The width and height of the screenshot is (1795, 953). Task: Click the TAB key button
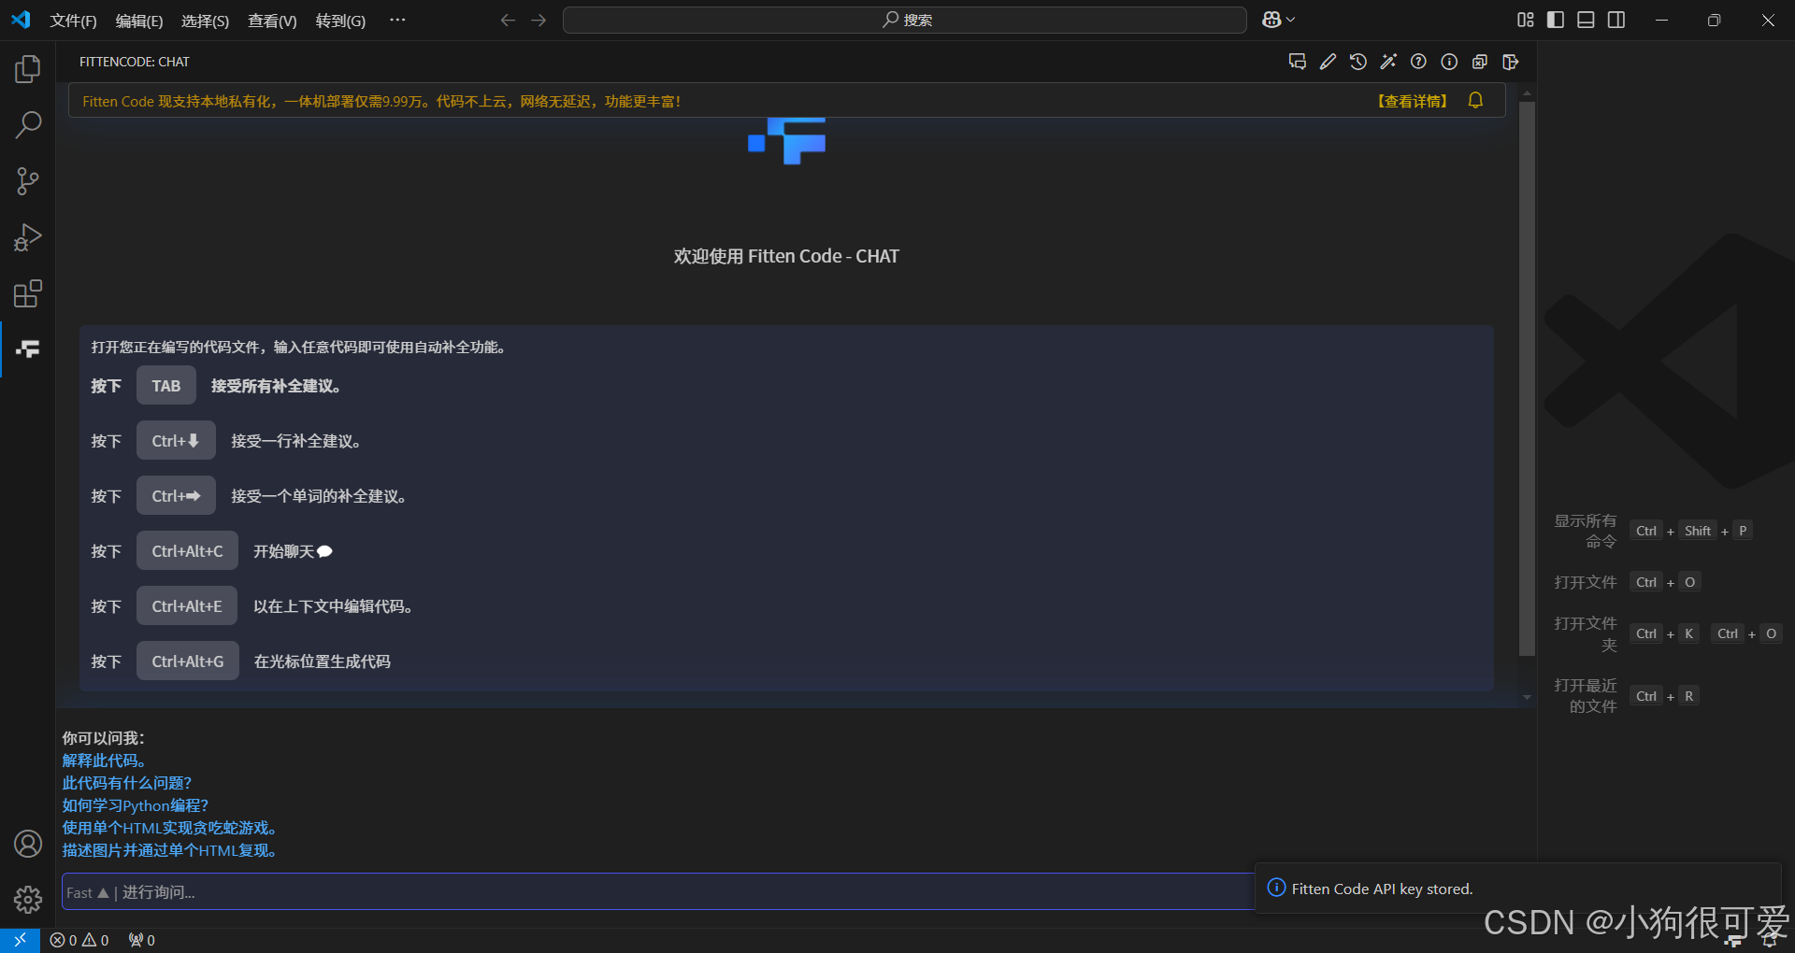166,386
